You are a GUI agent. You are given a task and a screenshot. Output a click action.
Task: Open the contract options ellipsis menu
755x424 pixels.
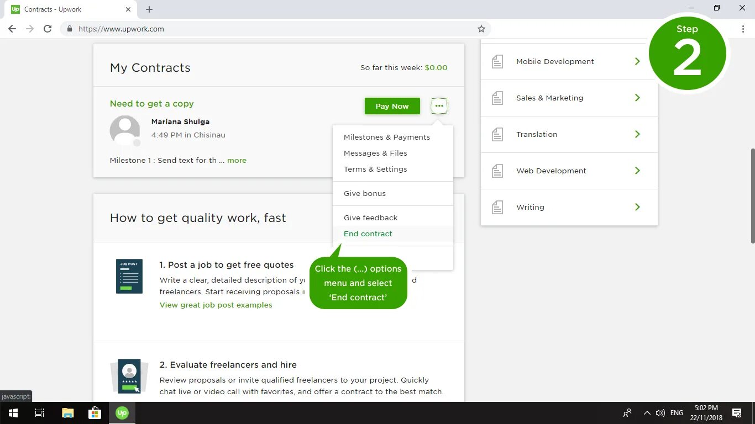click(439, 106)
